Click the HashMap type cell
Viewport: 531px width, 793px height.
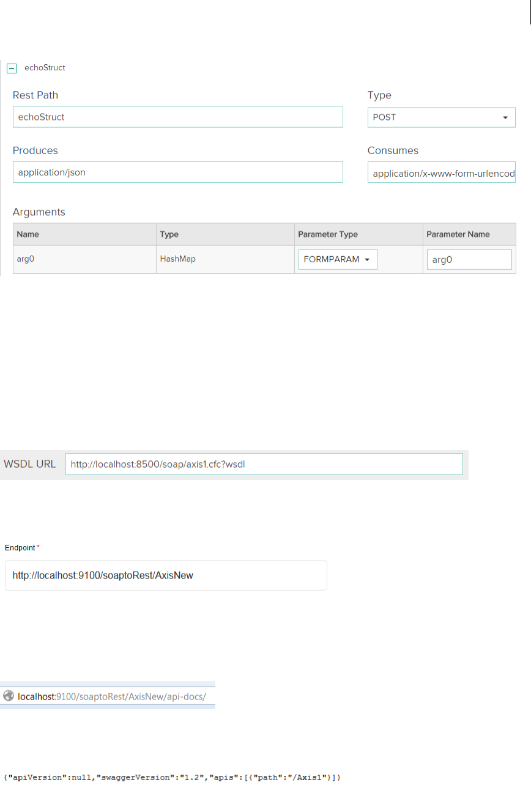(x=177, y=259)
